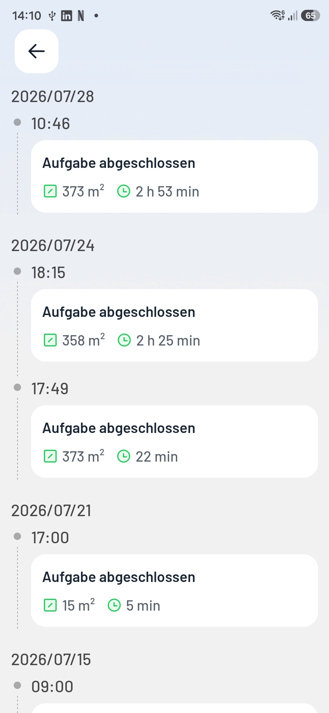Screen dimensions: 329x713
Task: Open the 18:15 completed task card
Action: (x=175, y=325)
